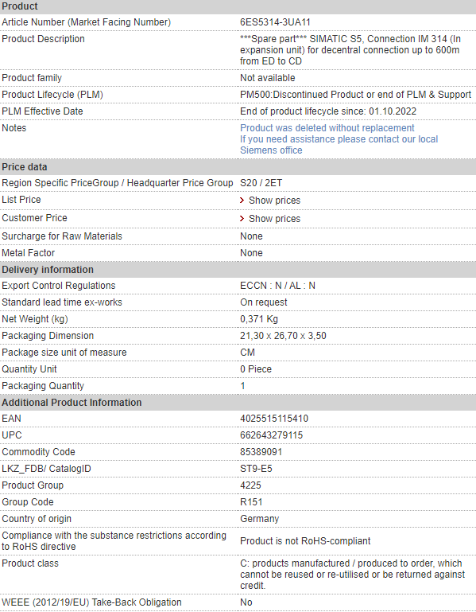Select the Packaging Dimension value

click(x=283, y=336)
